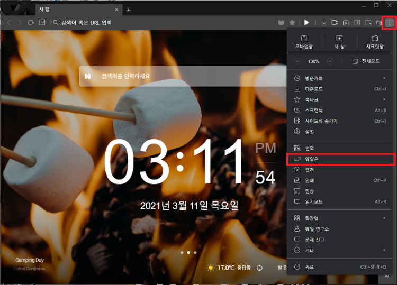The height and width of the screenshot is (285, 397).
Task: Click the reload page icon
Action: click(31, 23)
